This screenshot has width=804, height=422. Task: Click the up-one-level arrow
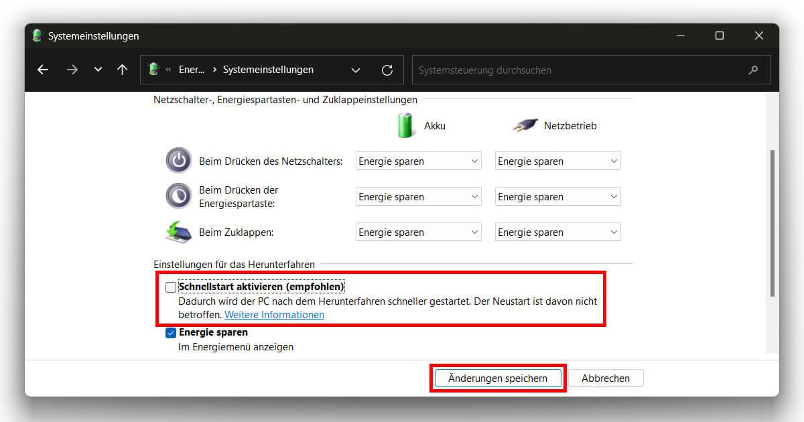[x=121, y=70]
